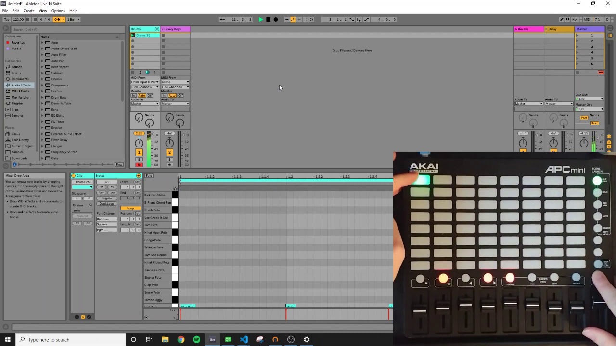Viewport: 616px width, 346px height.
Task: Open the Options menu
Action: pos(58,11)
